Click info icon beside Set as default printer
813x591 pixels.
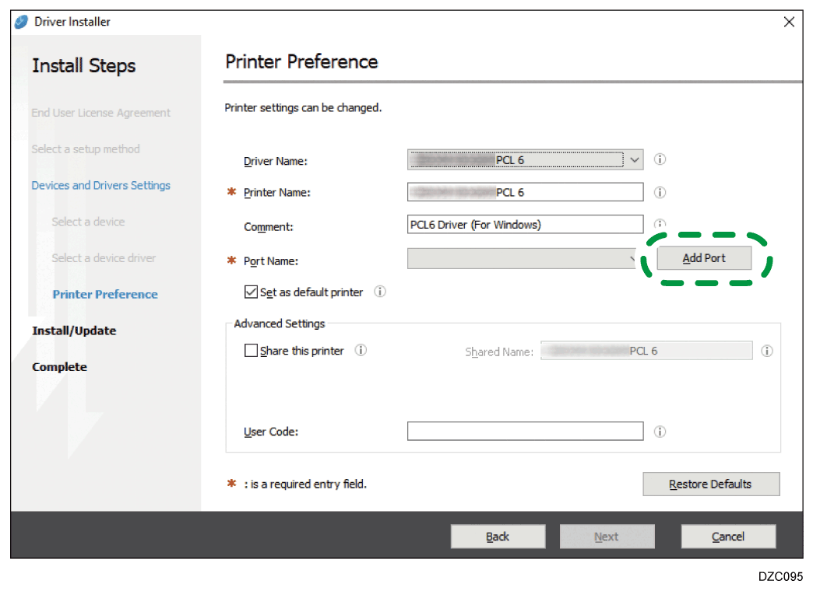(380, 292)
